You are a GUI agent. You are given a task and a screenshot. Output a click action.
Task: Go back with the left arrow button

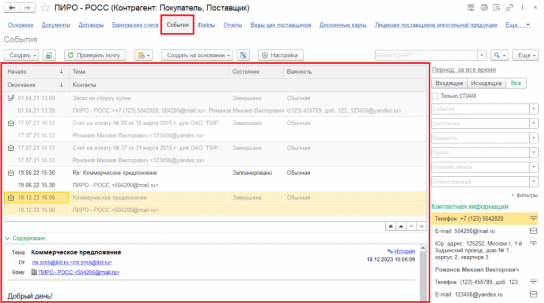pyautogui.click(x=12, y=7)
